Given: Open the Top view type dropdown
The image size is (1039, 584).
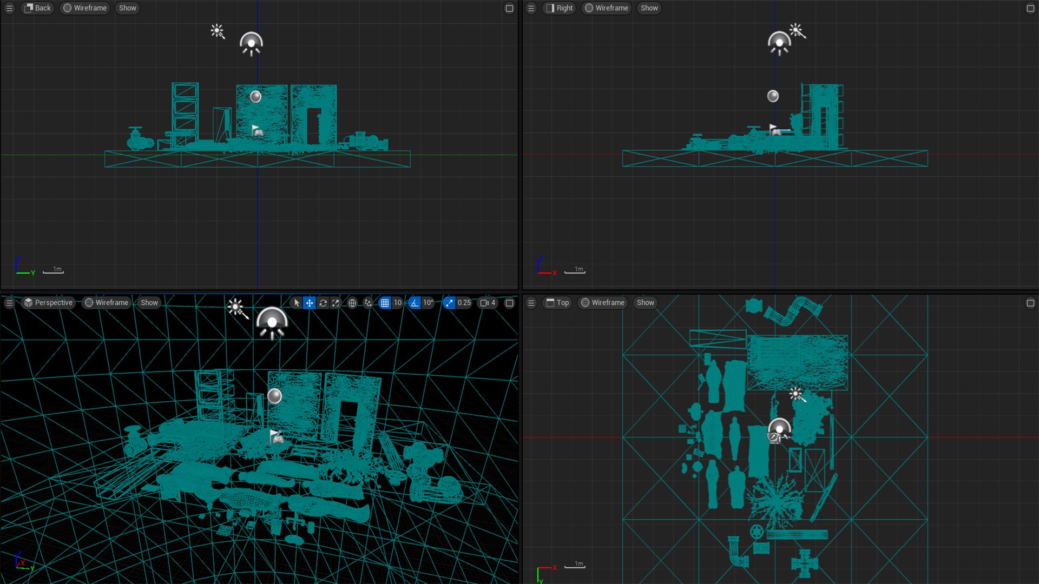Looking at the screenshot, I should (557, 303).
